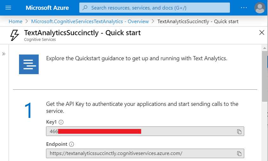Close the Quick start blade

tap(262, 32)
